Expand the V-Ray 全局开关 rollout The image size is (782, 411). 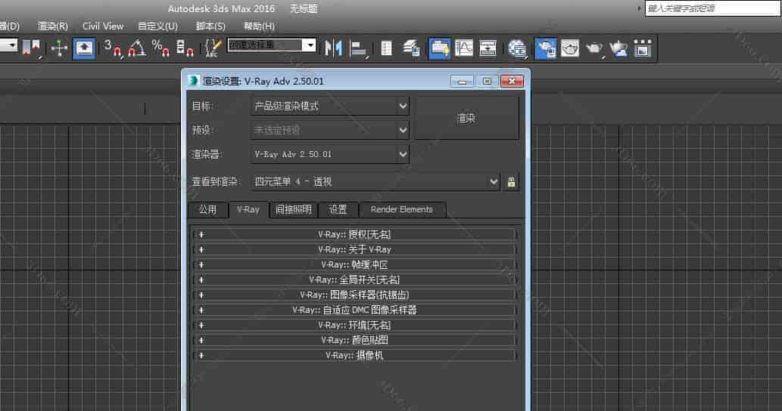coord(354,280)
